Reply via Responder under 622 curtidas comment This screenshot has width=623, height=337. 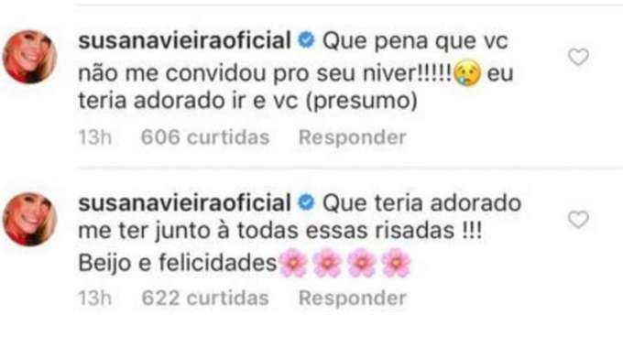pyautogui.click(x=353, y=298)
